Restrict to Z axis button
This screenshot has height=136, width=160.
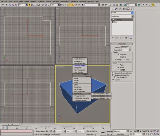150,5
